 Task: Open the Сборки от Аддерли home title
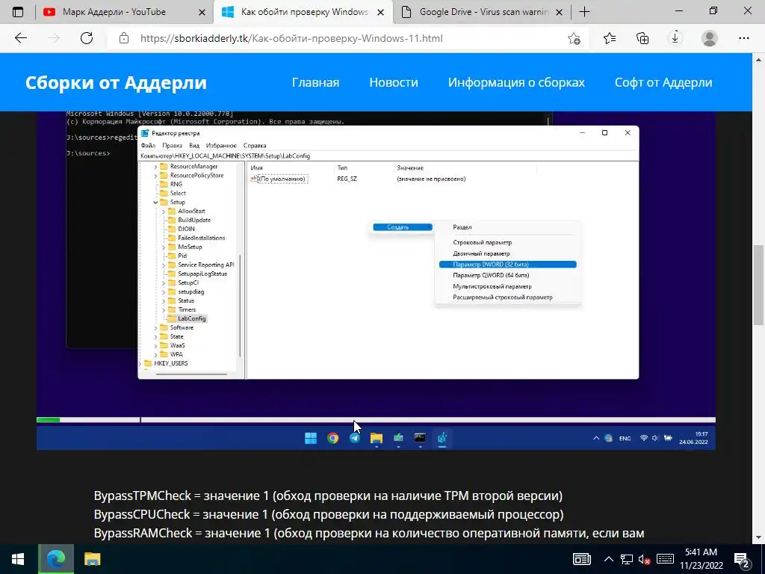click(x=116, y=82)
